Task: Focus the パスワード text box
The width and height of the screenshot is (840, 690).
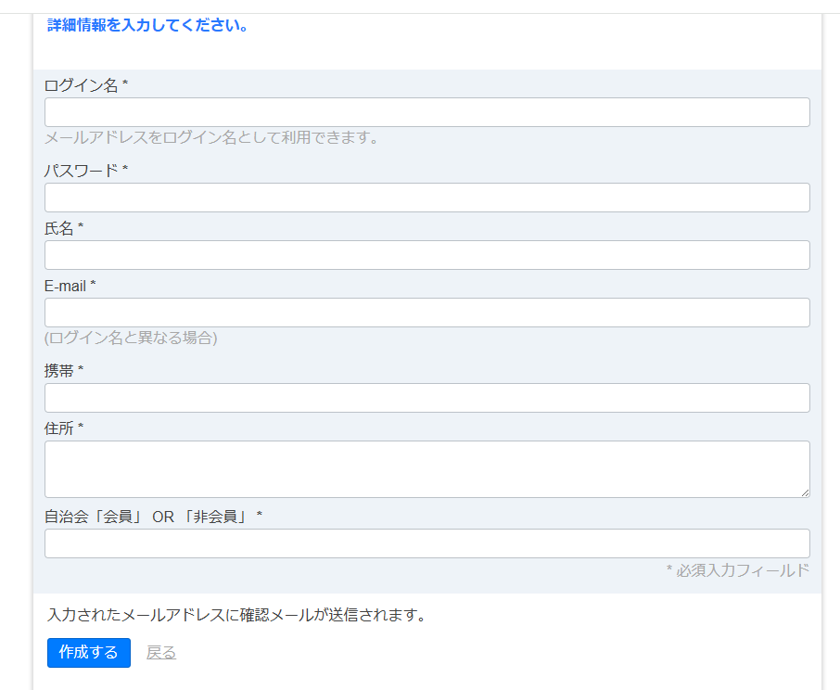Action: pyautogui.click(x=426, y=198)
